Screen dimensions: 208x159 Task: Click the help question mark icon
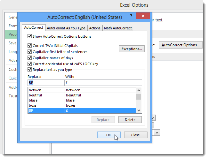[131, 16]
